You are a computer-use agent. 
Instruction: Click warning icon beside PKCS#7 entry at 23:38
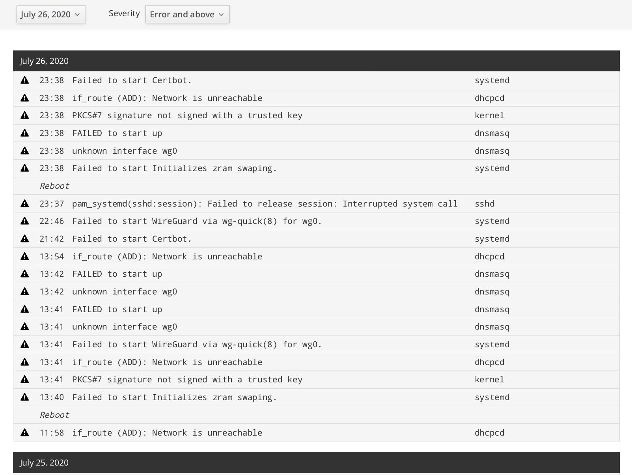coord(25,115)
